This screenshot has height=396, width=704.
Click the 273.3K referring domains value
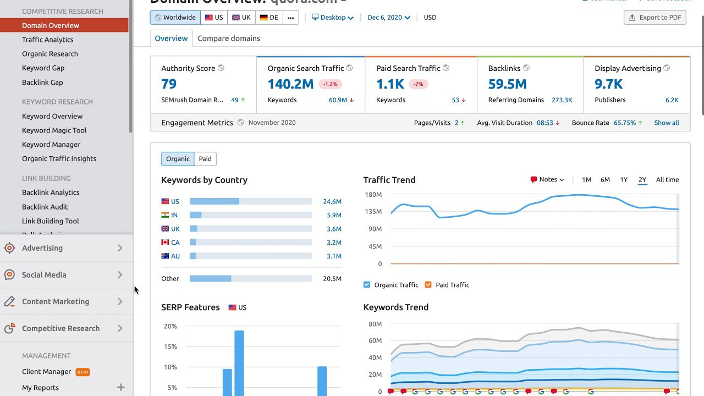pyautogui.click(x=562, y=100)
